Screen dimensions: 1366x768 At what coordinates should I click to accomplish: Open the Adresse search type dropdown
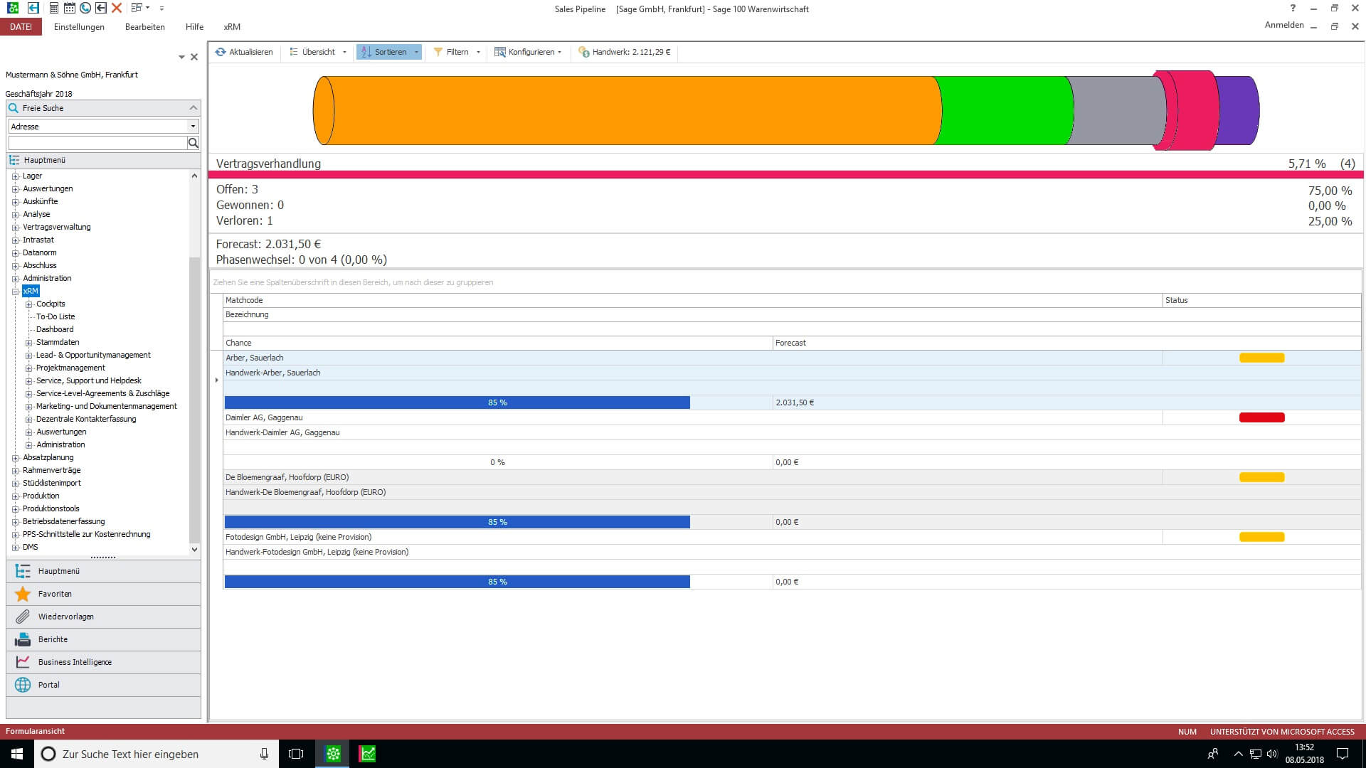tap(193, 126)
